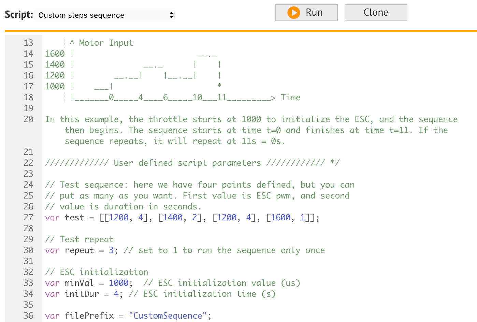Viewport: 477px width, 322px height.
Task: Click line number 36 next to filePrefix
Action: click(28, 316)
